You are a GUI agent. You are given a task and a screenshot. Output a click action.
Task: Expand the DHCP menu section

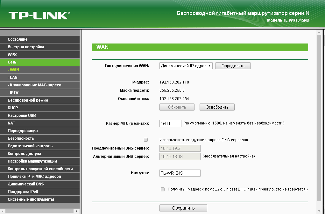click(13, 108)
